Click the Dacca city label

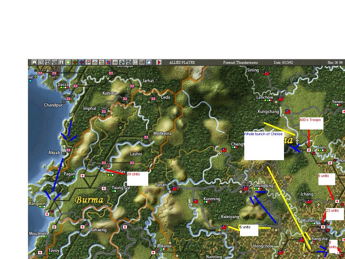(x=63, y=84)
